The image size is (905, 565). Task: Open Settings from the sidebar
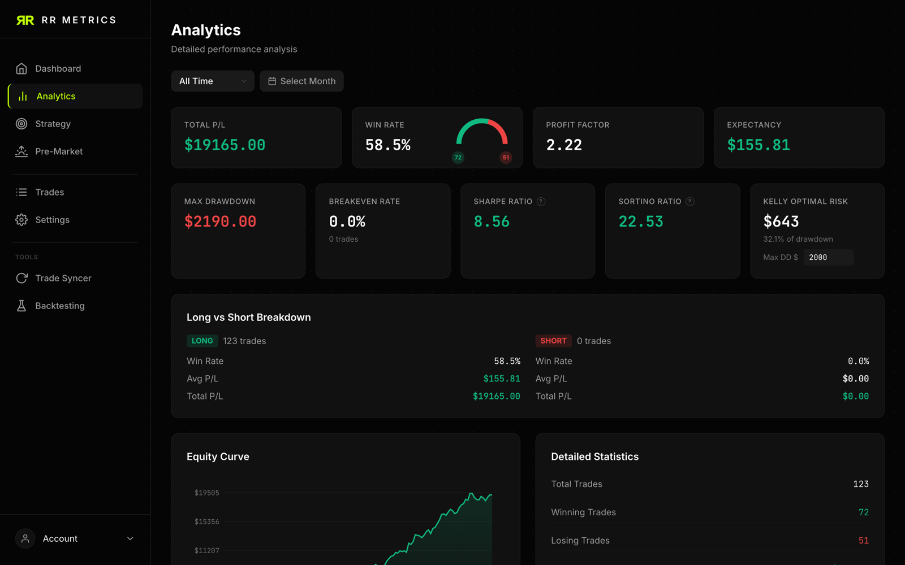coord(75,220)
